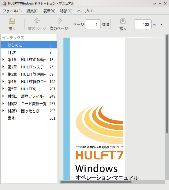Open the 表示(V) menu
The height and width of the screenshot is (190, 169).
[49, 11]
